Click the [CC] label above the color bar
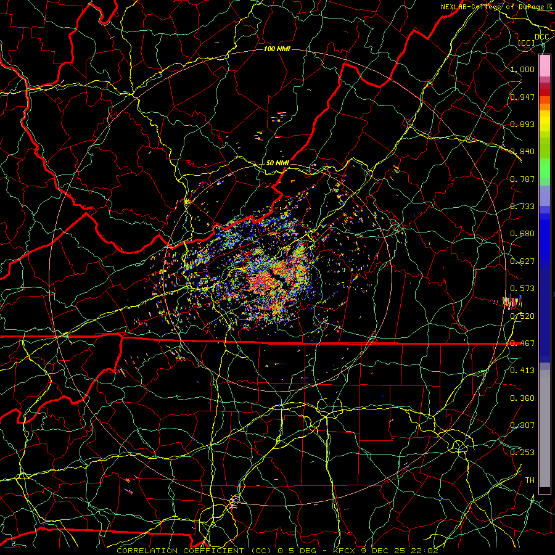 pyautogui.click(x=527, y=43)
